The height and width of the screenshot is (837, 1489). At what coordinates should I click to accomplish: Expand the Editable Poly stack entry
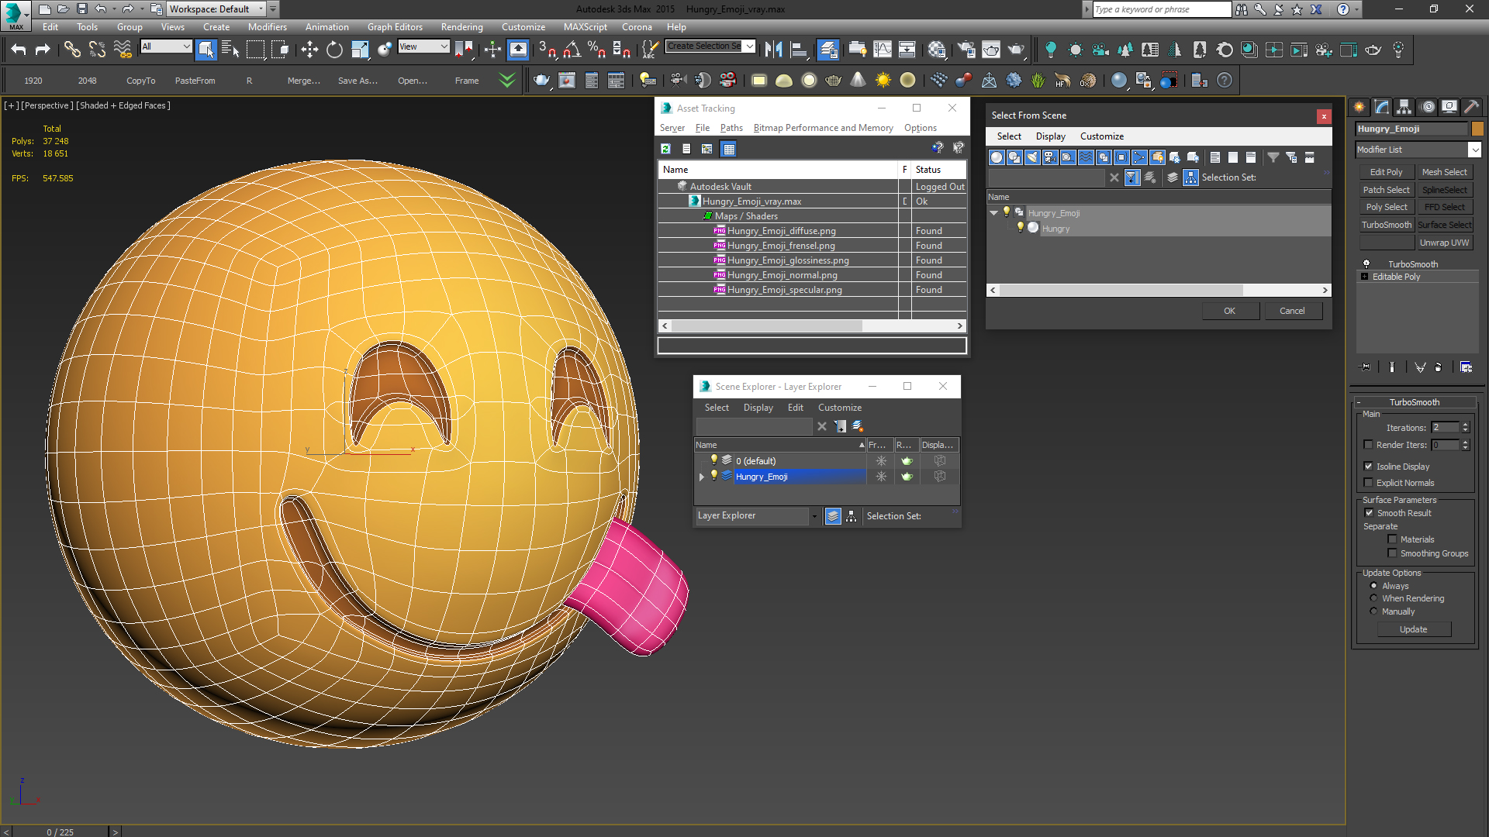(1365, 277)
